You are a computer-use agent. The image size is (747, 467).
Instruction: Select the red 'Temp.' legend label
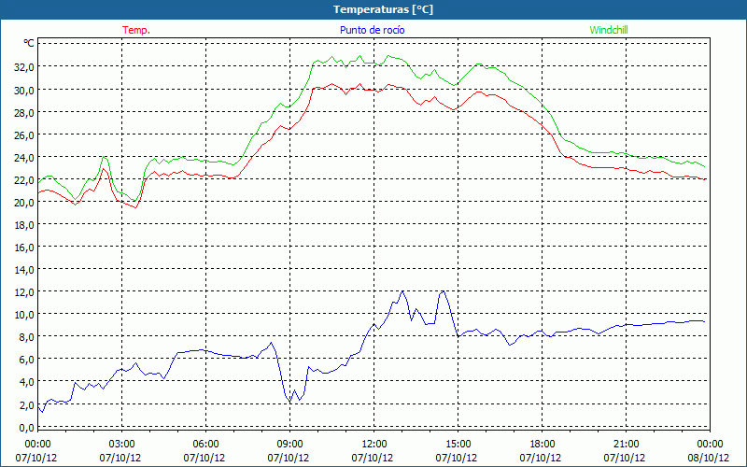click(x=136, y=30)
